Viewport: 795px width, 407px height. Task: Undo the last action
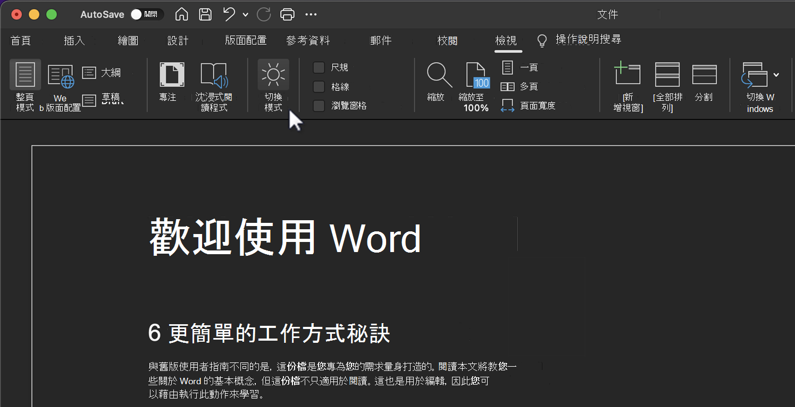[x=229, y=14]
